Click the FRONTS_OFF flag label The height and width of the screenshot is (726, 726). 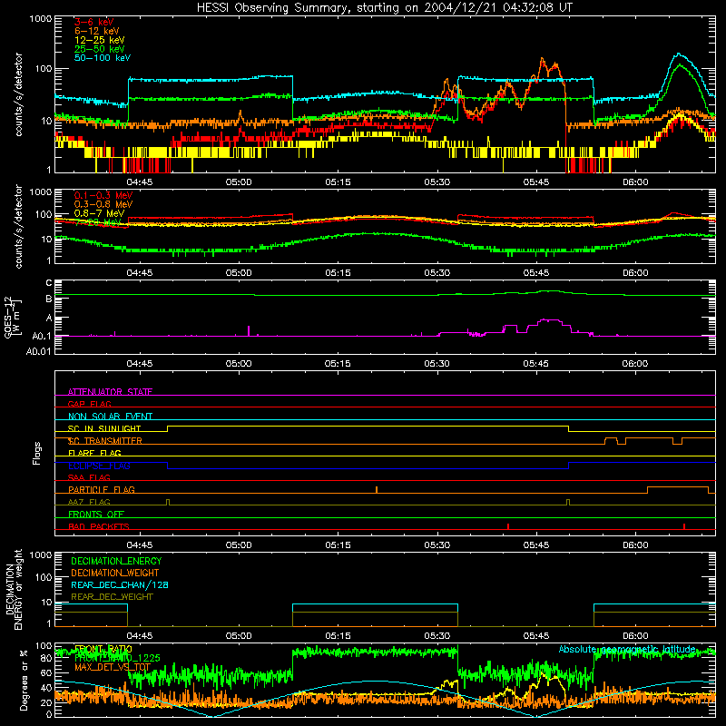click(x=96, y=514)
